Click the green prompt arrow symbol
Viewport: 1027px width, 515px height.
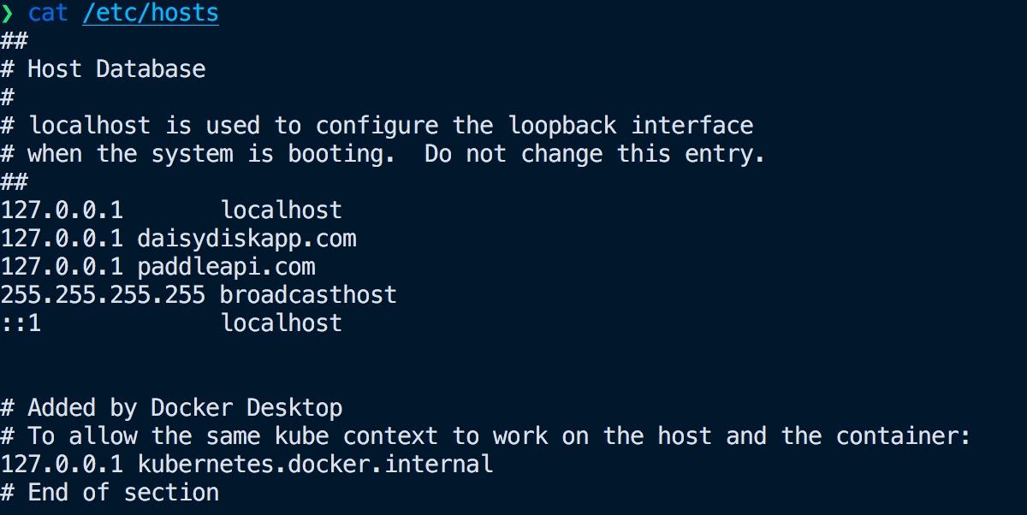click(x=9, y=14)
